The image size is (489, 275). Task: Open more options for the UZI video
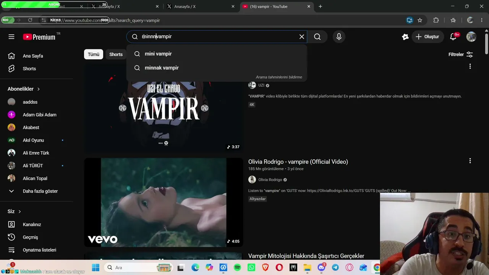coord(470,66)
